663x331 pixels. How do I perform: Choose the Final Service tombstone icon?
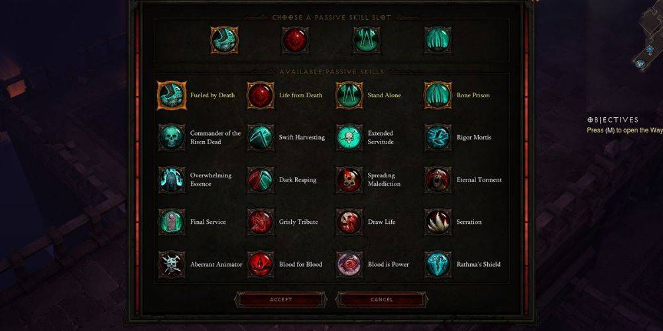(172, 222)
